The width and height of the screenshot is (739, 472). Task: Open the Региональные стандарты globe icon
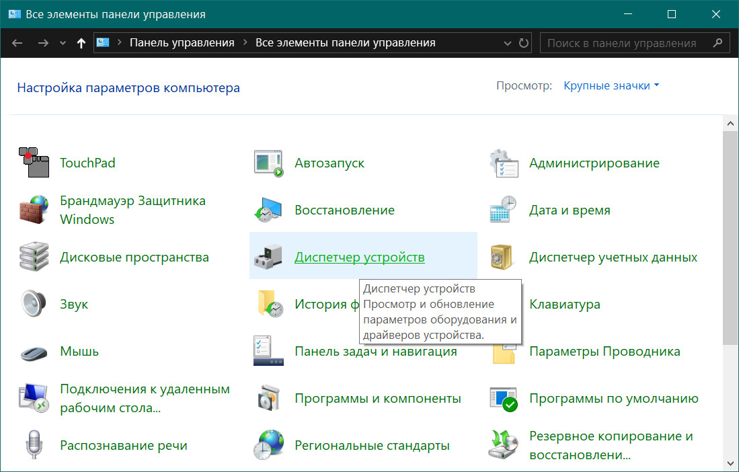[268, 445]
